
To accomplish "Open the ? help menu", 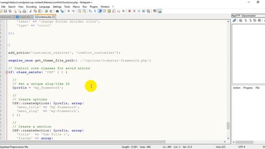I will (x=113, y=7).
